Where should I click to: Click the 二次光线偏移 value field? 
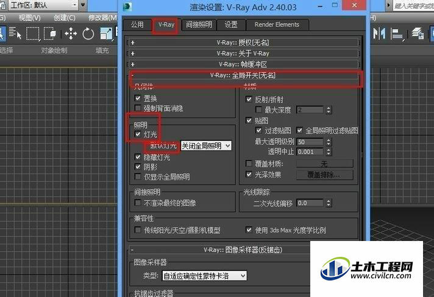(310, 203)
